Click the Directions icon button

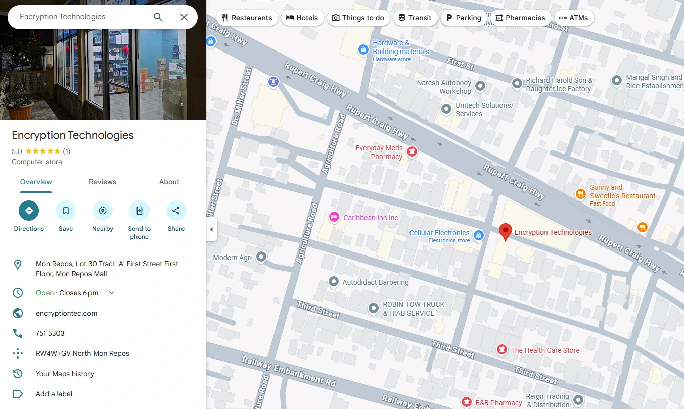point(29,211)
